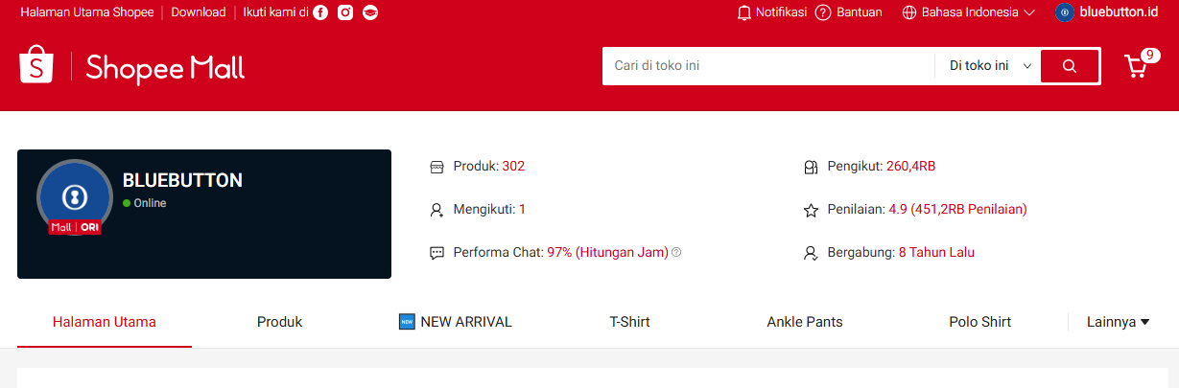Click the globe language icon
This screenshot has width=1179, height=388.
909,12
